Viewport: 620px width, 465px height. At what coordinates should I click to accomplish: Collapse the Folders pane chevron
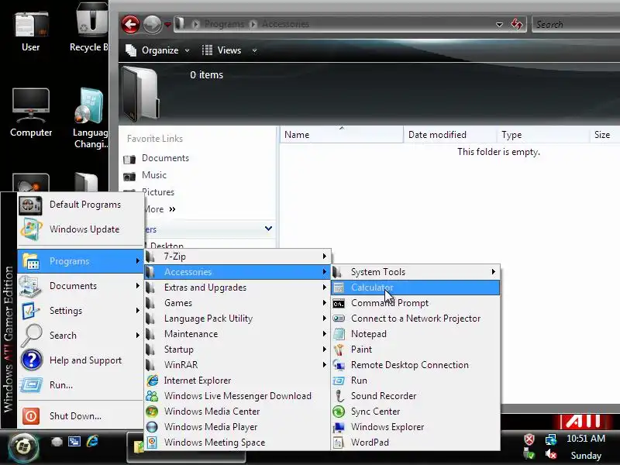click(268, 228)
